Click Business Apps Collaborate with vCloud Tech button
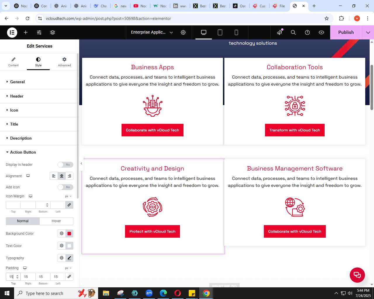The height and width of the screenshot is (299, 374). pos(153,130)
